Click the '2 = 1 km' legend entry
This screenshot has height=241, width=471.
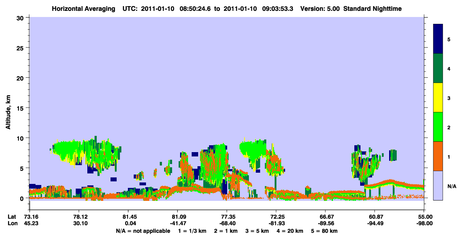pos(225,231)
